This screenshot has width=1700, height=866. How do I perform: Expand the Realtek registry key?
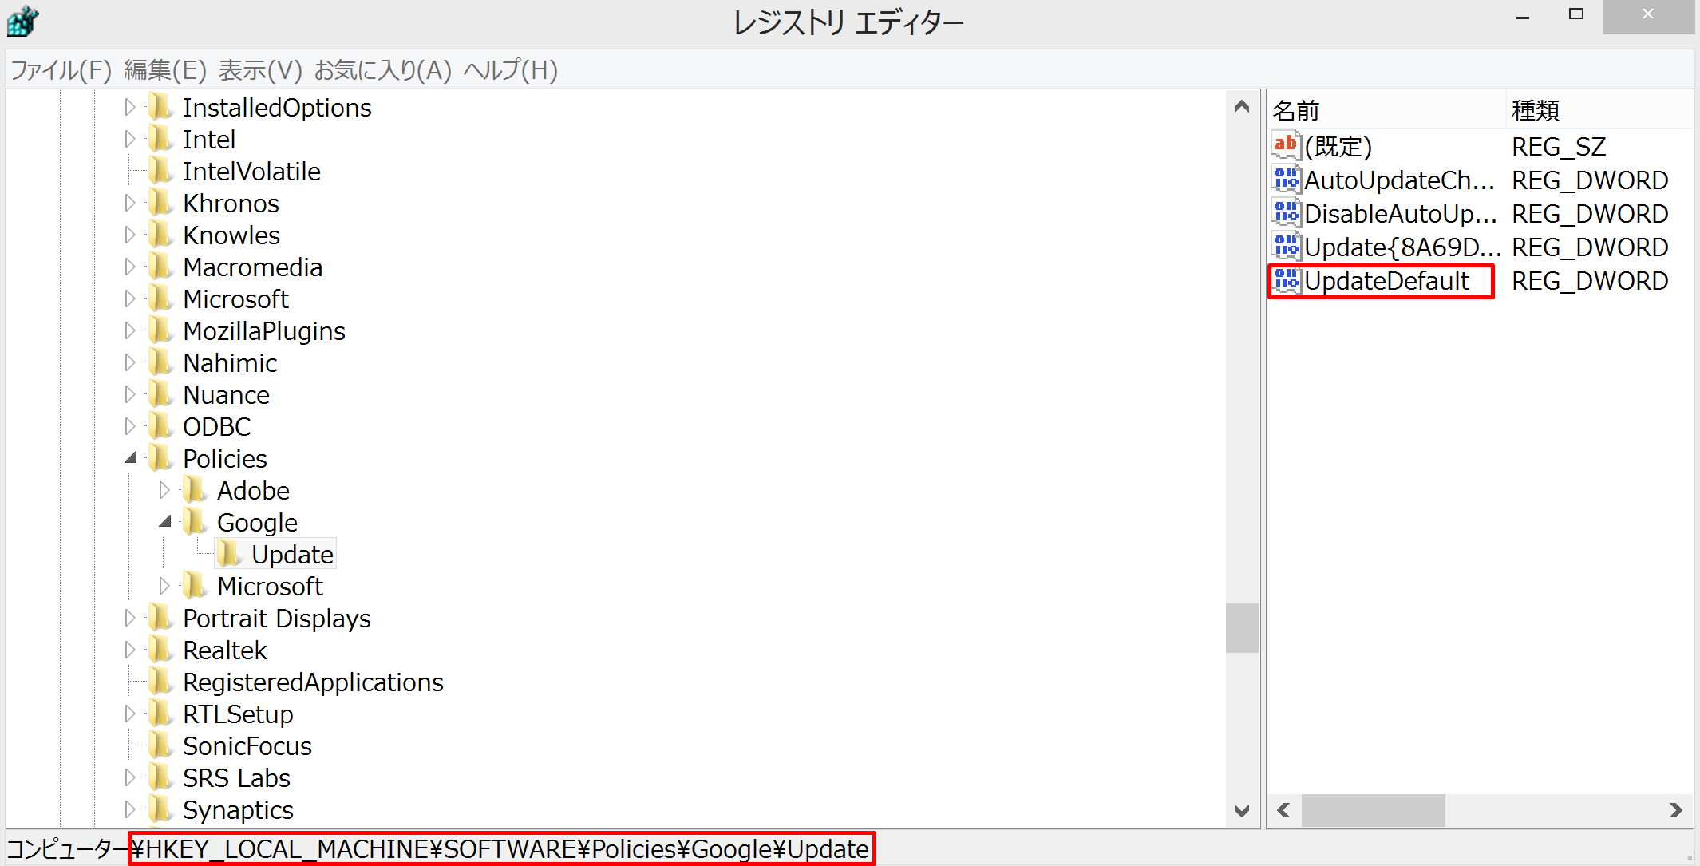(130, 650)
